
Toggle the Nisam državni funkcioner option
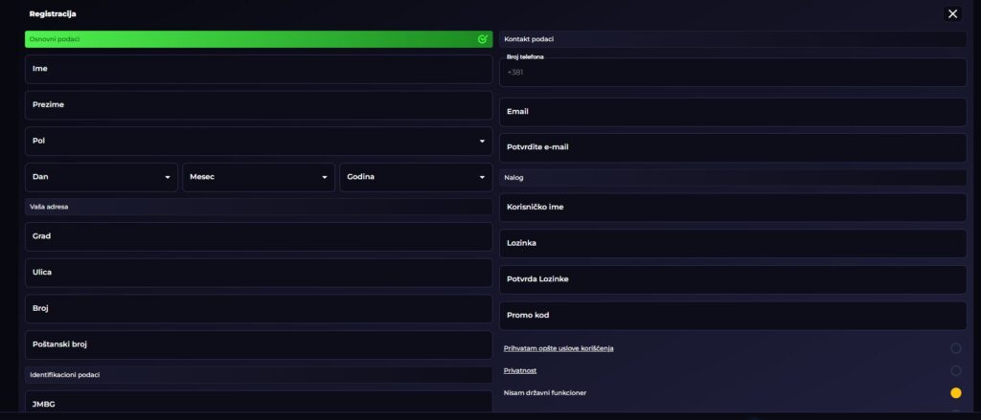[x=955, y=393]
